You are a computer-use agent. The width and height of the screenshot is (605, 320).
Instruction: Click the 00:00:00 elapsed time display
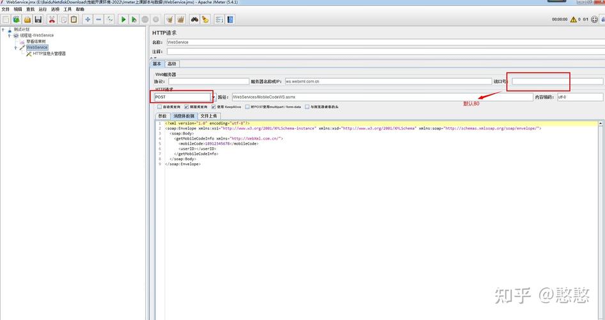pos(560,19)
